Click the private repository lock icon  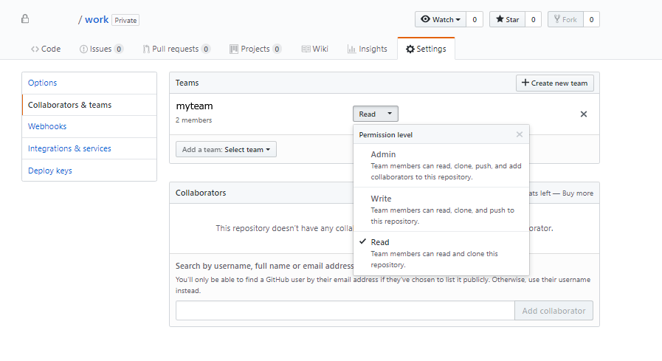(x=25, y=19)
